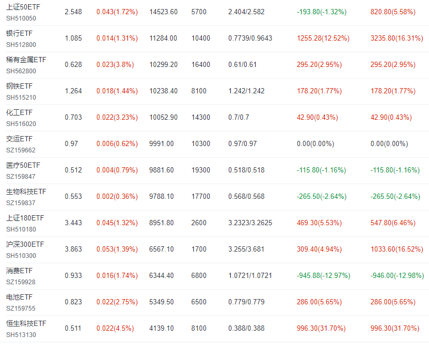429x346 pixels.
Task: Click the 化工ETF name
Action: 19,112
